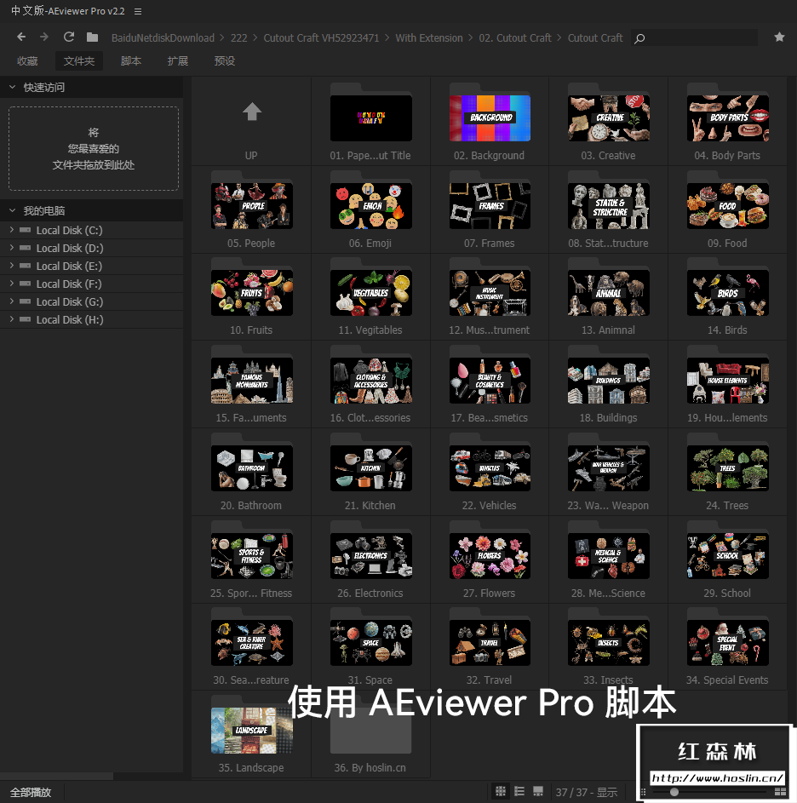This screenshot has width=797, height=803.
Task: Select Local Disk (H:) row
Action: [91, 319]
